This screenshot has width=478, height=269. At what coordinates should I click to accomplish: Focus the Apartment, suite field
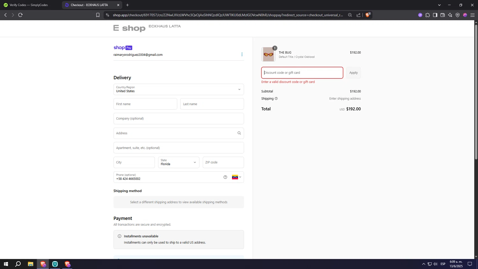point(178,148)
